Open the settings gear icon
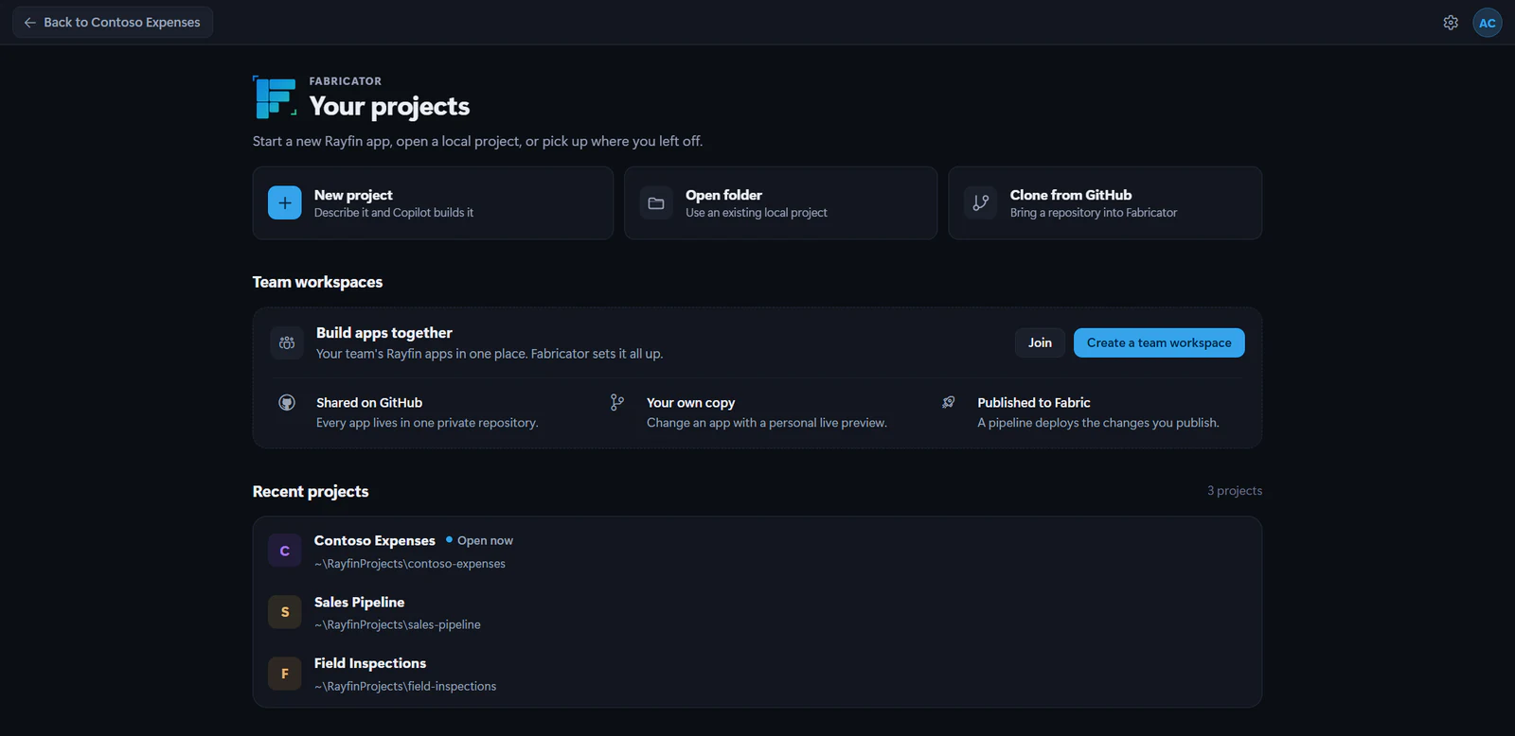The height and width of the screenshot is (736, 1515). (x=1451, y=23)
